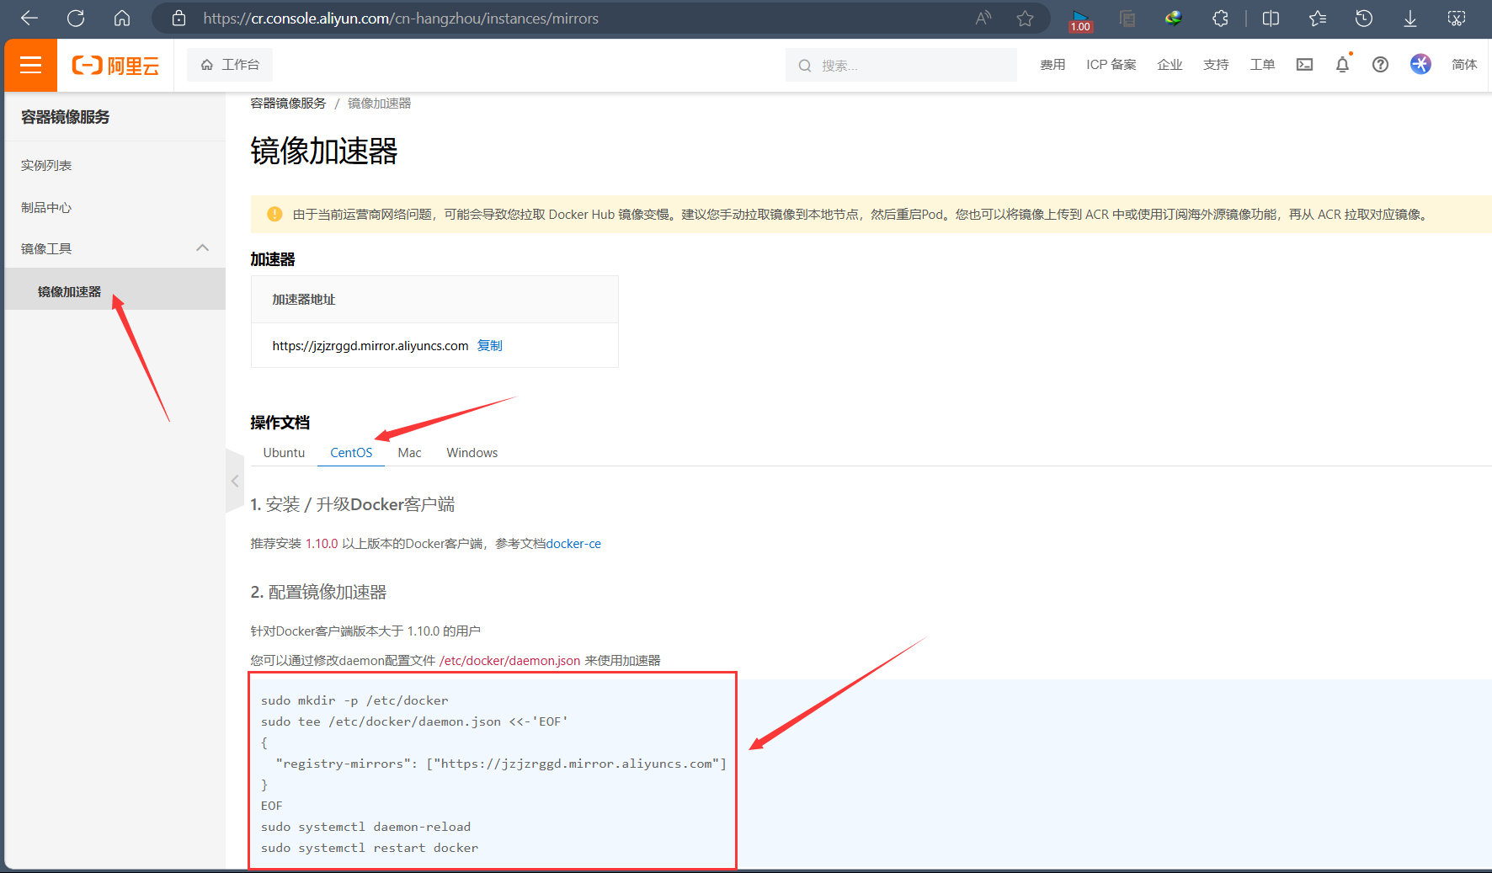Image resolution: width=1492 pixels, height=873 pixels.
Task: Go back using the browser back arrow
Action: (29, 18)
